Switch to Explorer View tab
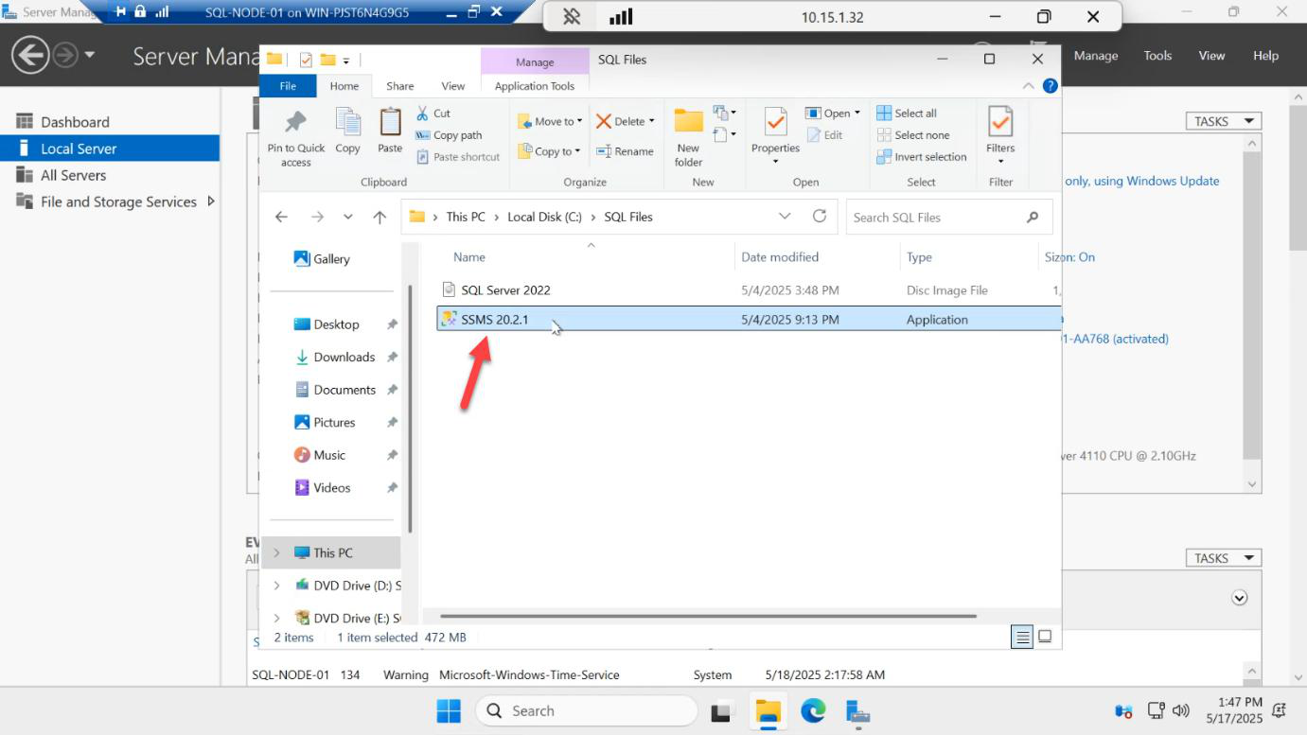This screenshot has height=735, width=1307. coord(453,86)
